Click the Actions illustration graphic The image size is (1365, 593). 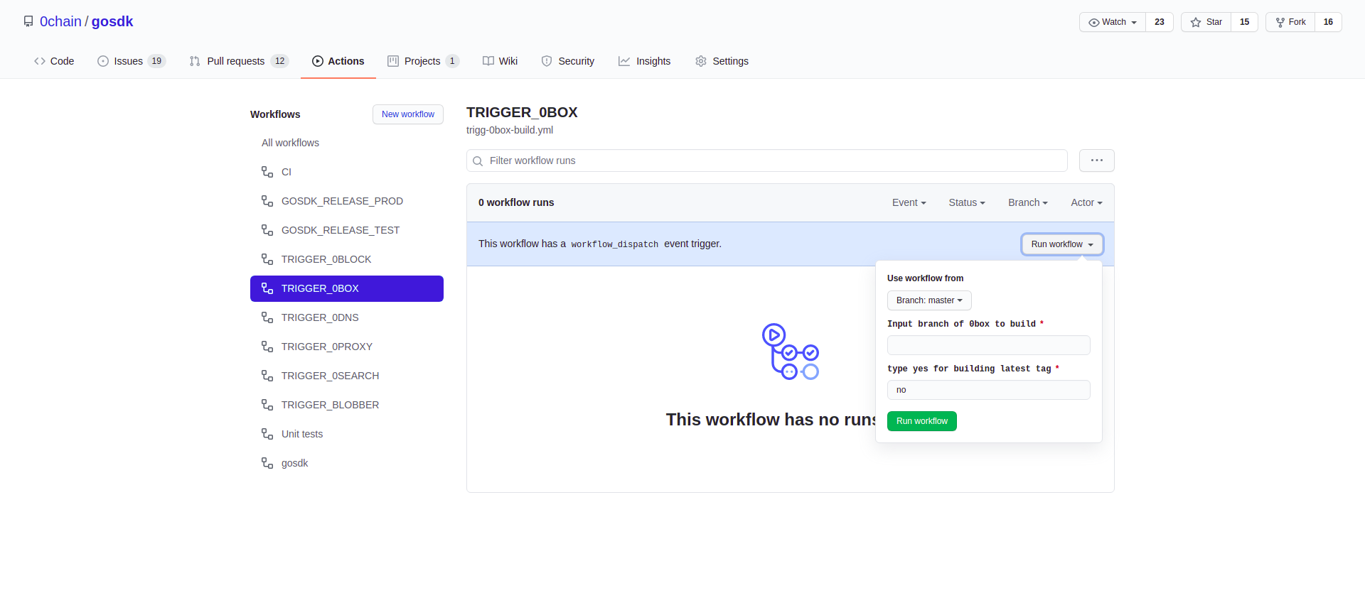point(791,352)
